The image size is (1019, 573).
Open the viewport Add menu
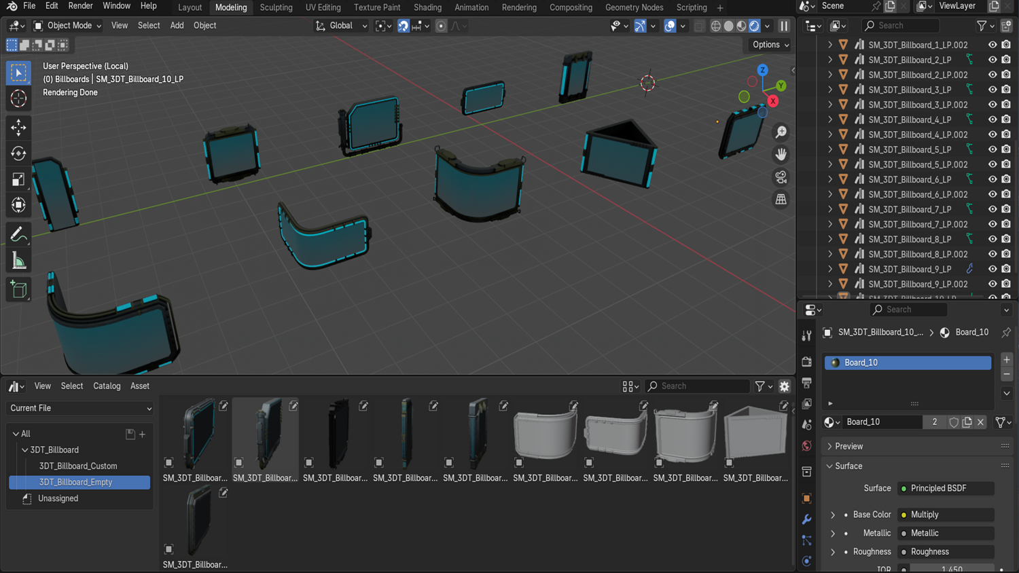177,26
